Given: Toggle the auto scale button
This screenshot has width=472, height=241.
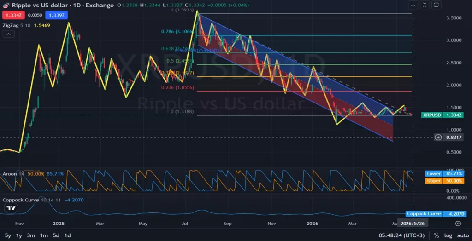Looking at the screenshot, I should [463, 235].
